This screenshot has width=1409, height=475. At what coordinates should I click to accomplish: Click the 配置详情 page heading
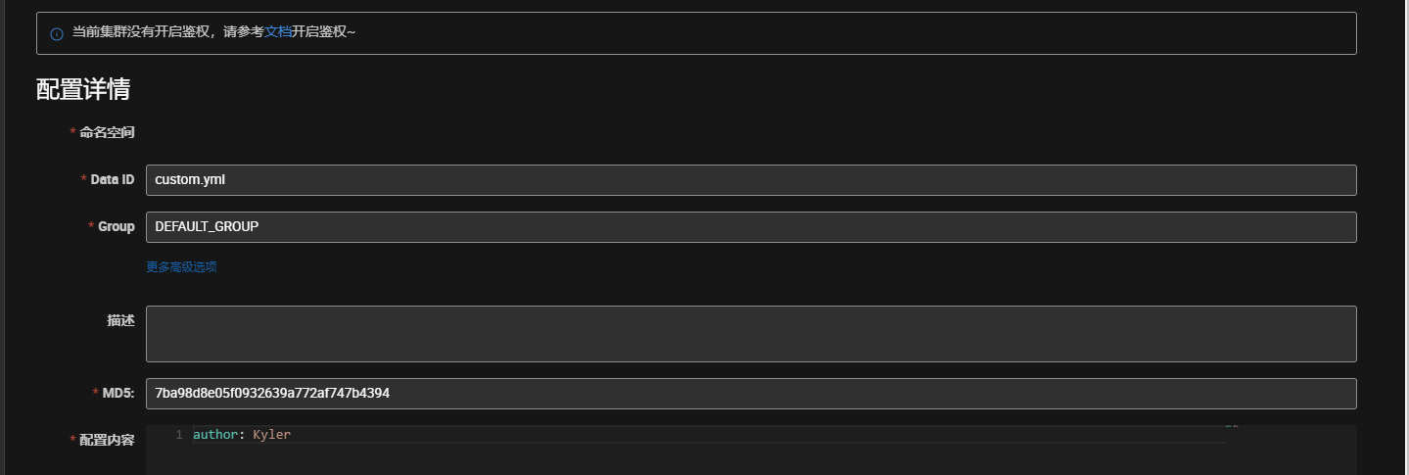(83, 90)
